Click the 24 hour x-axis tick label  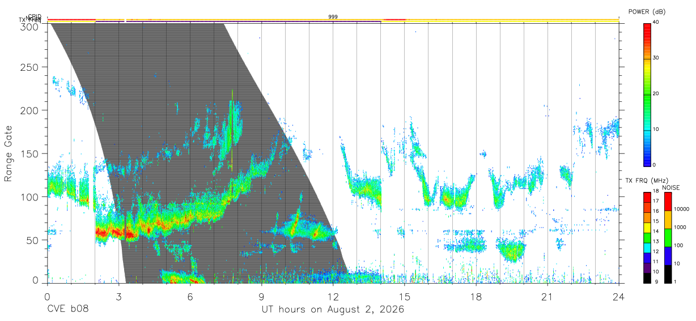[618, 297]
